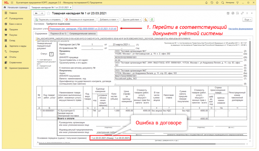Get link with chain icon

tap(242, 13)
